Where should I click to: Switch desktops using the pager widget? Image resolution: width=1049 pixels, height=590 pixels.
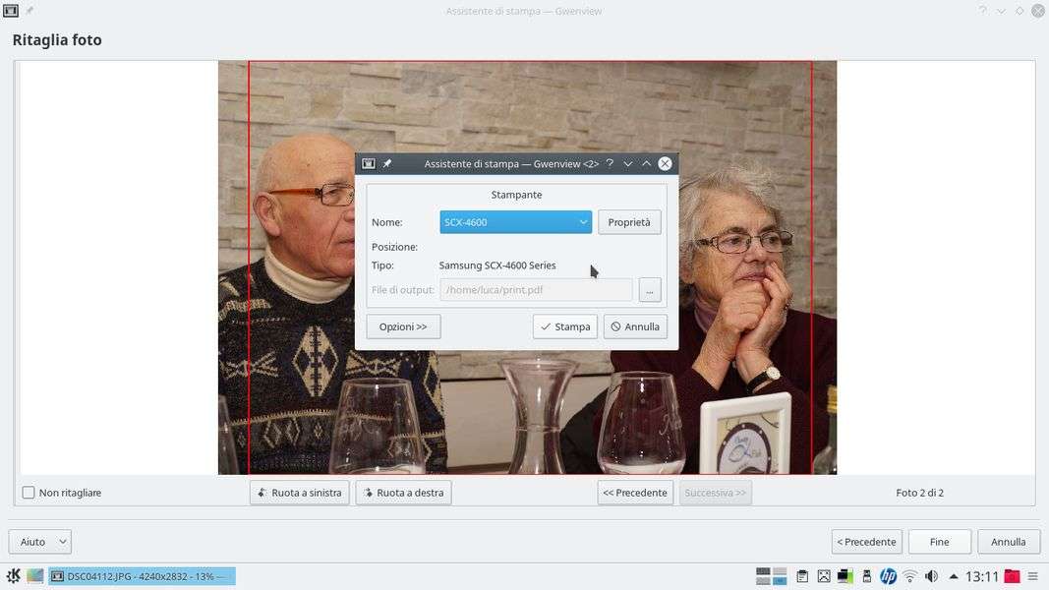tap(772, 576)
